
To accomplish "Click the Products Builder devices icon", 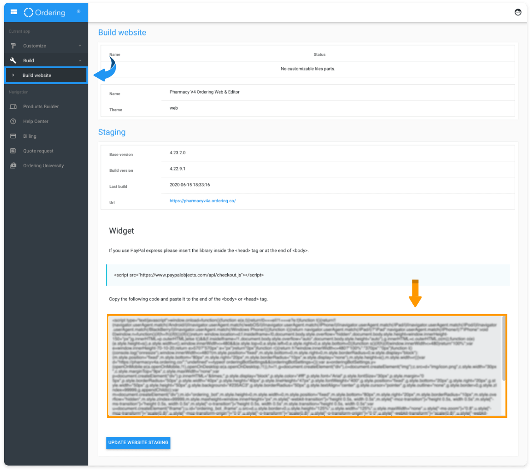I will [x=13, y=107].
